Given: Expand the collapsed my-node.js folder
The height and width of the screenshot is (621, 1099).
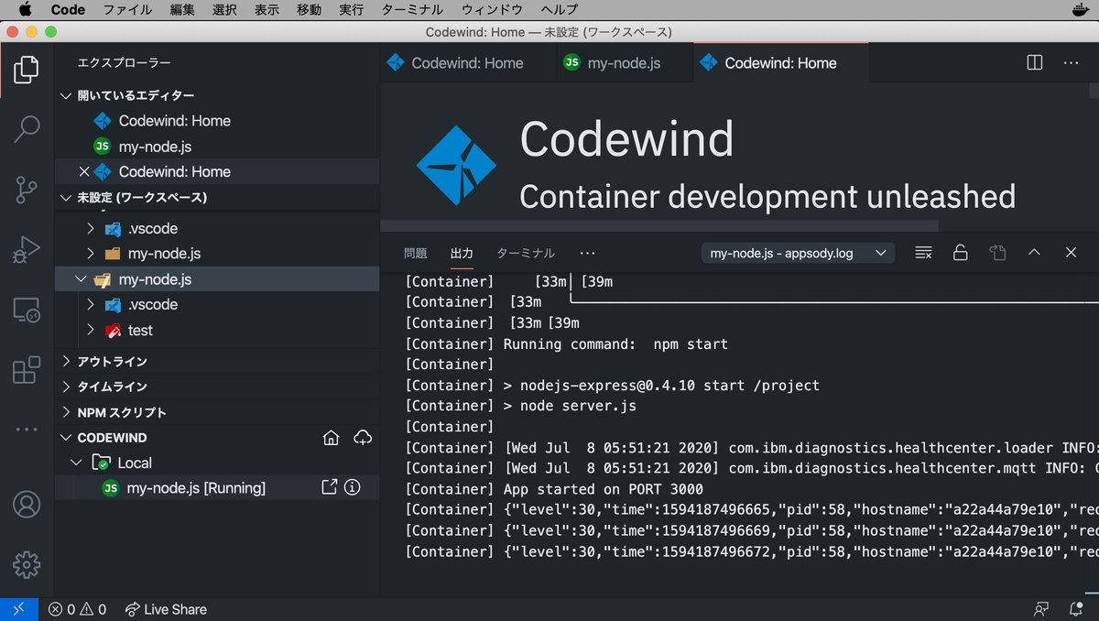Looking at the screenshot, I should 90,254.
